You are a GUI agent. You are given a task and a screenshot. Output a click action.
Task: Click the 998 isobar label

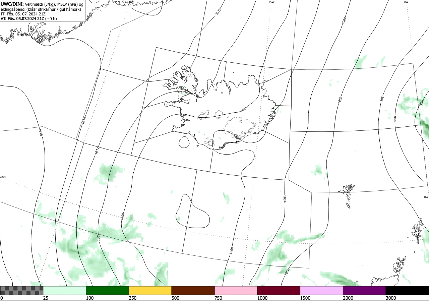point(382,99)
